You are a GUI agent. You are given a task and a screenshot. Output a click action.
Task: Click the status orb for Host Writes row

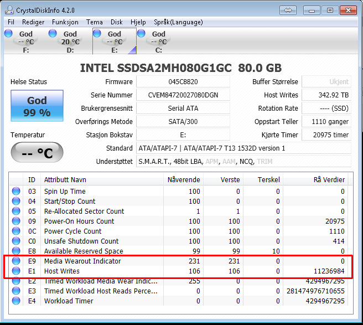[x=16, y=271]
